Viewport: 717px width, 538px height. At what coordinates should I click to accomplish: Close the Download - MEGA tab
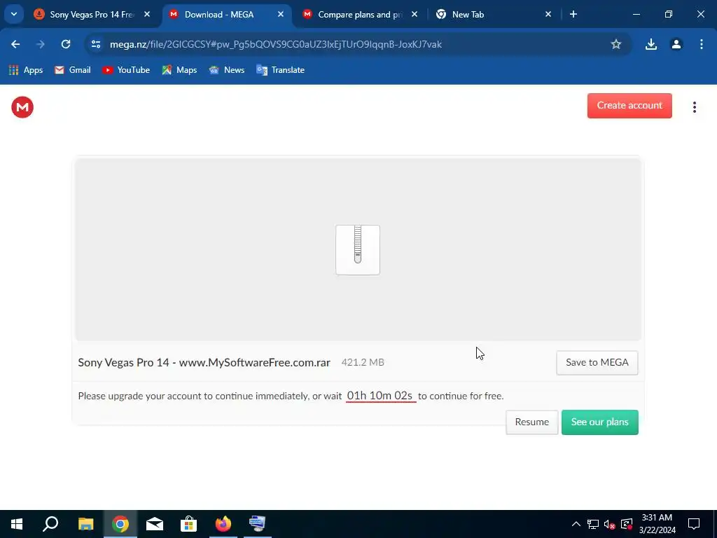(281, 14)
